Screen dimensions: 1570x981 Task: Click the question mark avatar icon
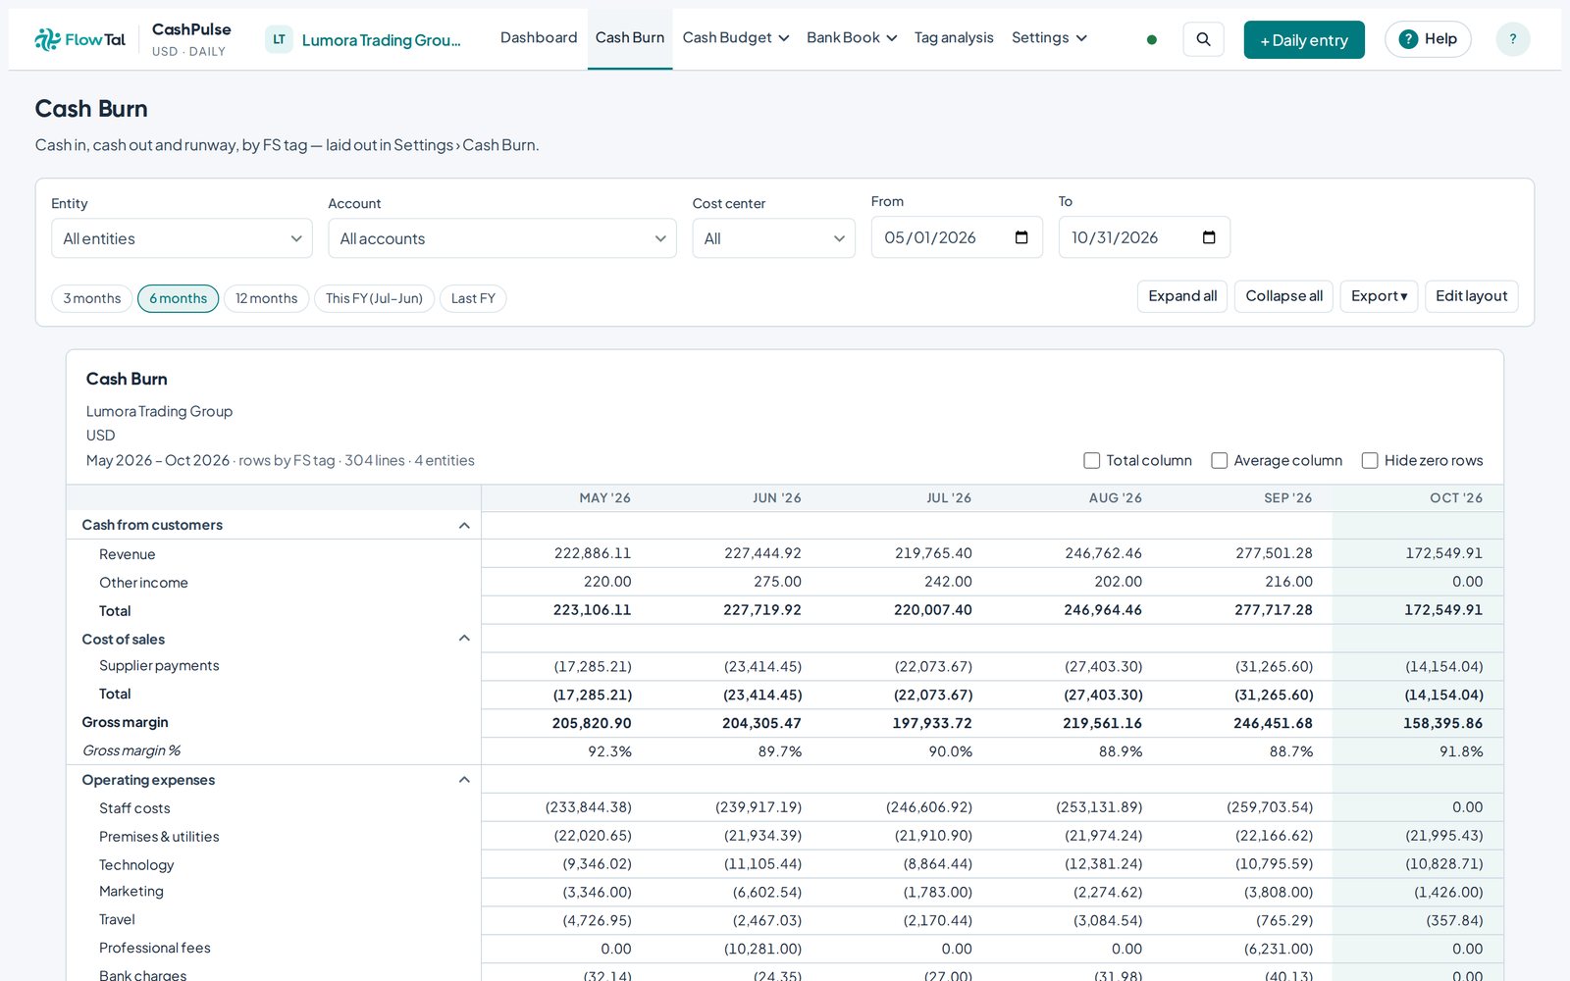point(1512,39)
